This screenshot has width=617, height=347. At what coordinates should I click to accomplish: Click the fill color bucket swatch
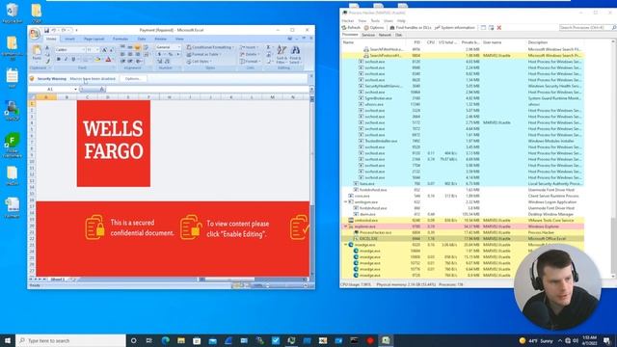tap(97, 60)
